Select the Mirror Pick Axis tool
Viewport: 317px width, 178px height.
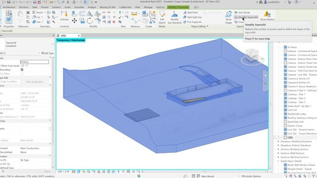[x=90, y=13]
